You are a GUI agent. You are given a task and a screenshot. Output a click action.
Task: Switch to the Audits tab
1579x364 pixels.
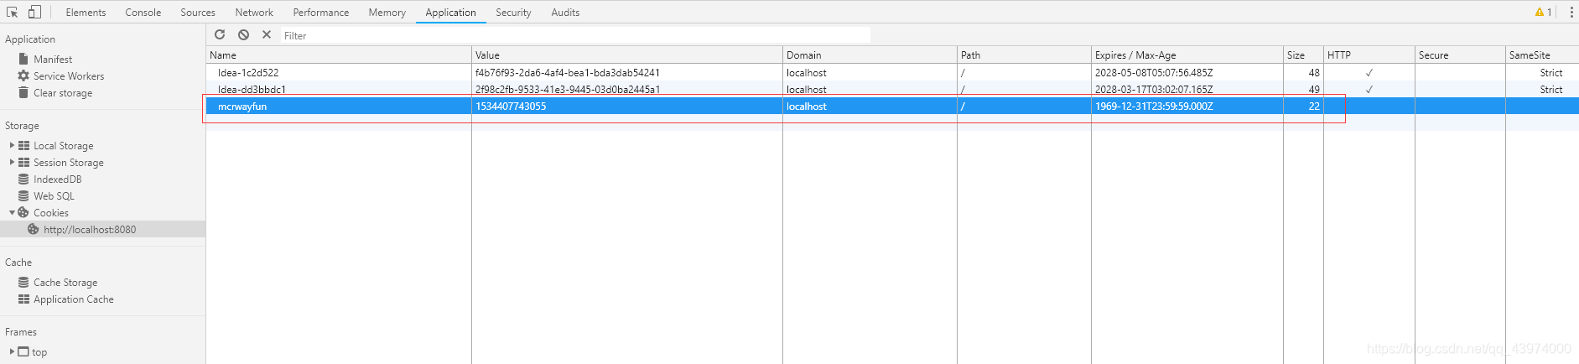coord(565,12)
